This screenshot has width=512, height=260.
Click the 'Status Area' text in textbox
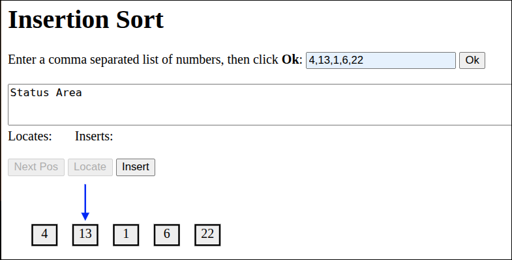[46, 93]
